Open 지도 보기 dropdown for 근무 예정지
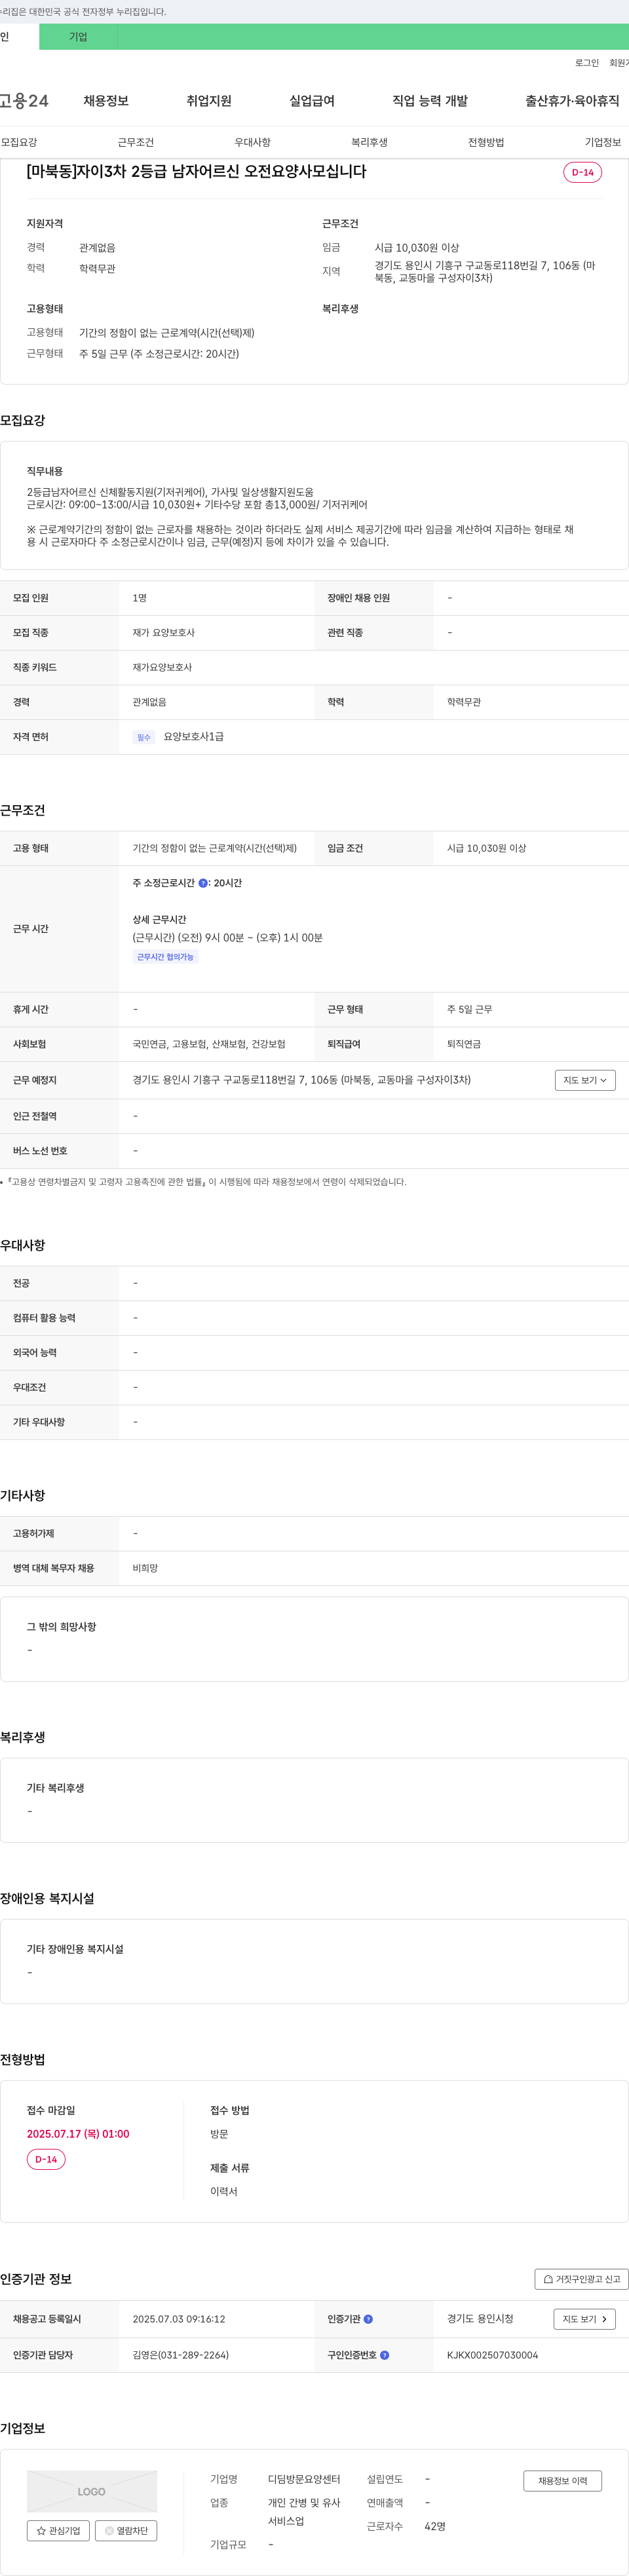 [585, 1080]
